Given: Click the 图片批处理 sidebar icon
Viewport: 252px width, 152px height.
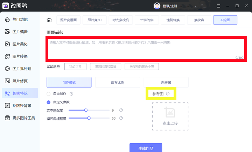Looking at the screenshot, I should coord(7,69).
